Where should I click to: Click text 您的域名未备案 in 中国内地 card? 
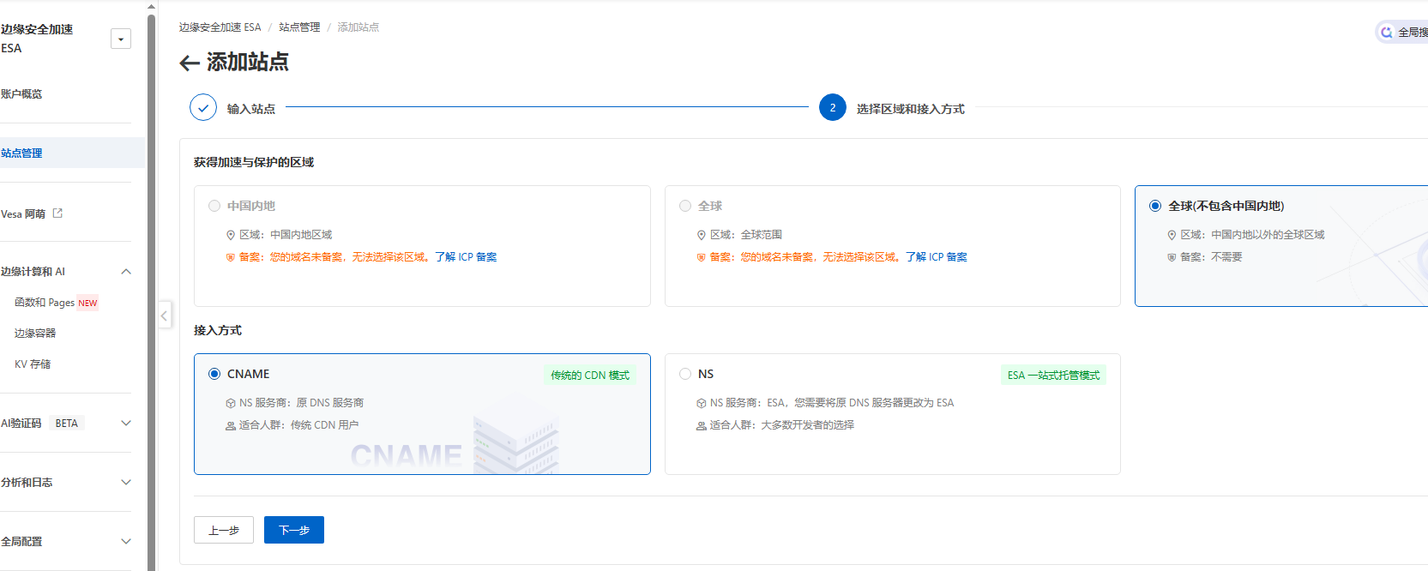click(306, 257)
